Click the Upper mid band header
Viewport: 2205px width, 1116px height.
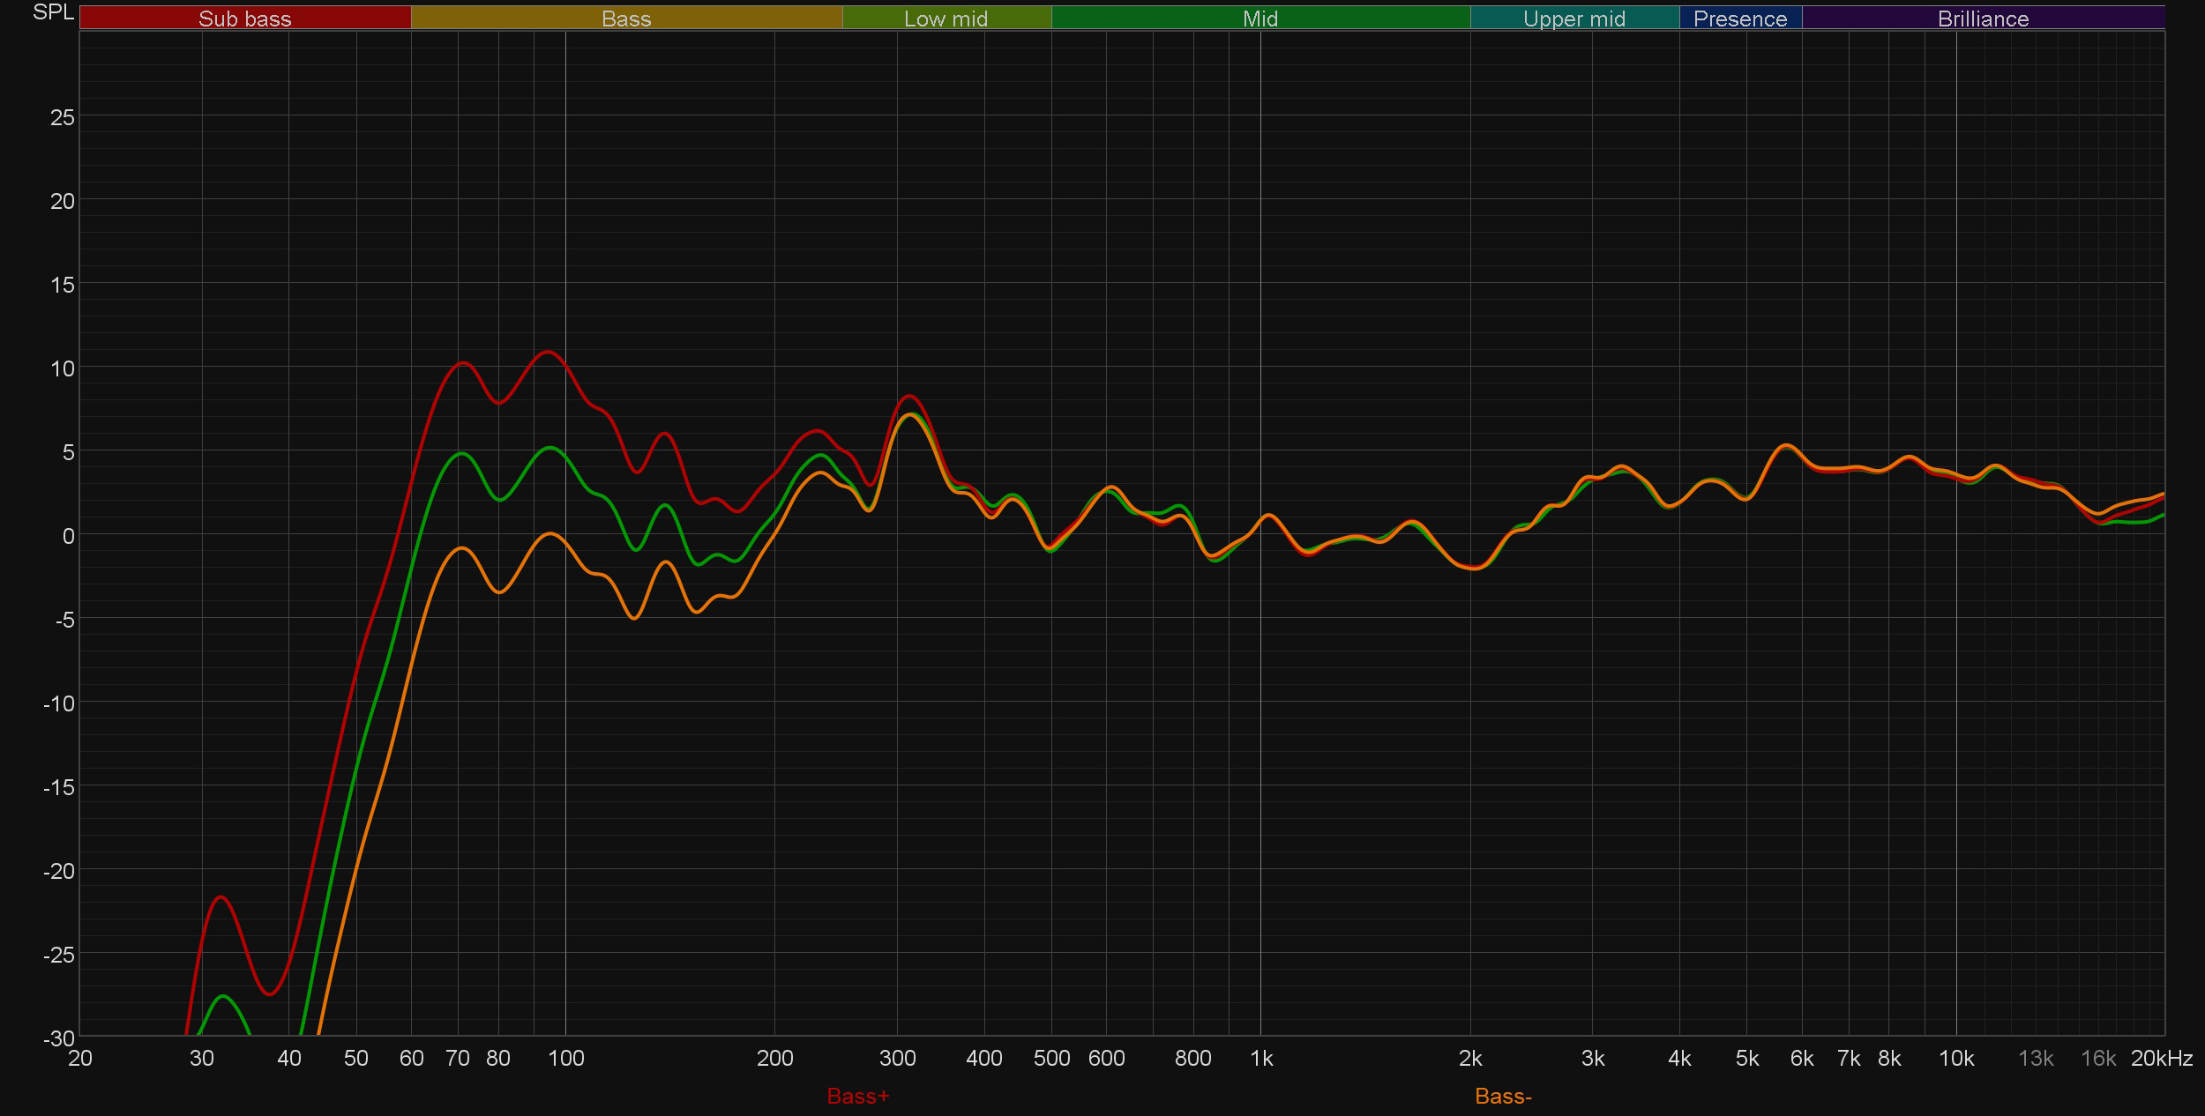tap(1573, 18)
